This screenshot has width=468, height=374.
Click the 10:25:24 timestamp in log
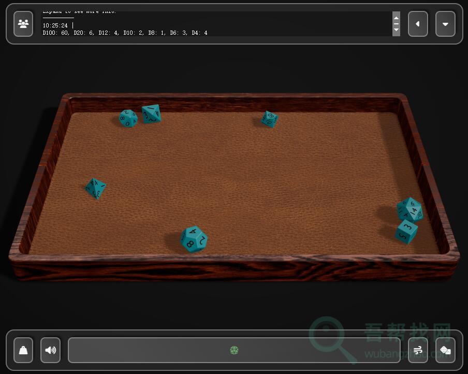tap(55, 25)
